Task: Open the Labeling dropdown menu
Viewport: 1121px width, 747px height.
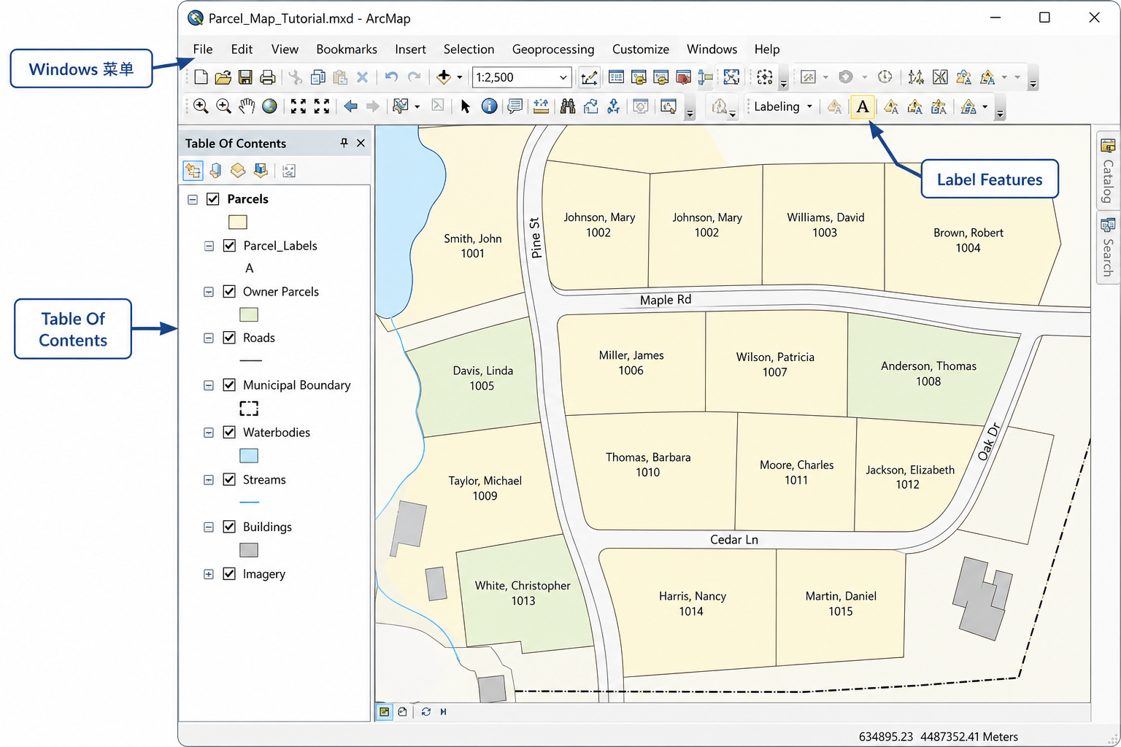Action: (x=783, y=107)
